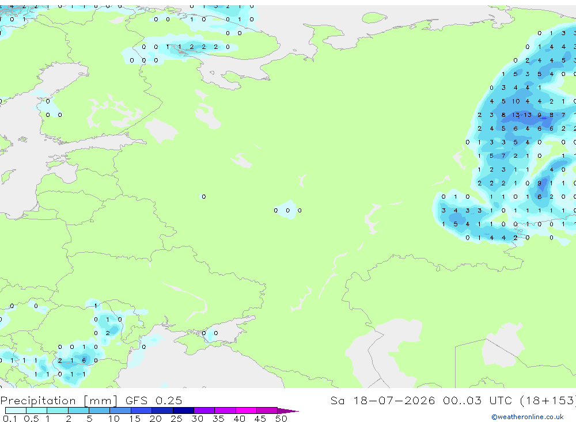576x422 pixels.
Task: Pick the 30–35 mm violet legend swatch
Action: coord(204,410)
